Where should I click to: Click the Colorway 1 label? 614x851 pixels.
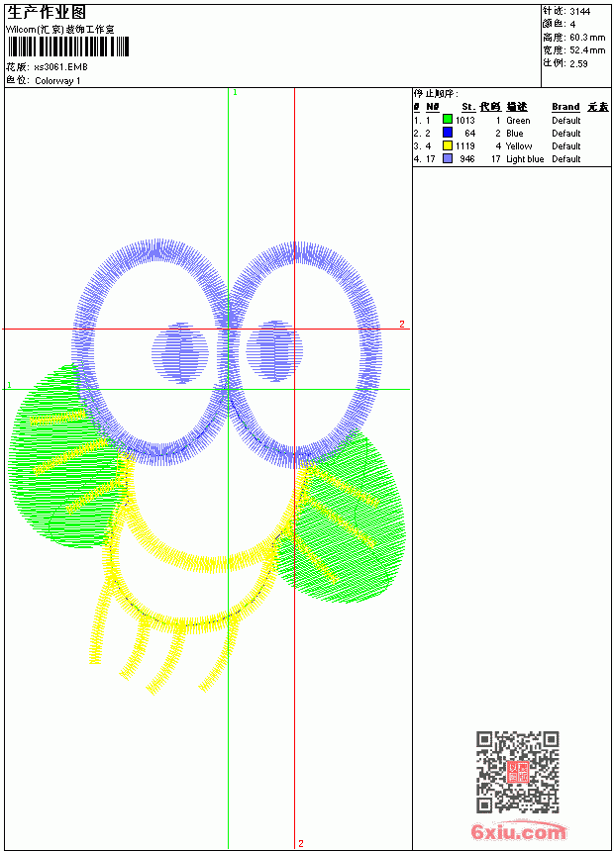click(57, 81)
